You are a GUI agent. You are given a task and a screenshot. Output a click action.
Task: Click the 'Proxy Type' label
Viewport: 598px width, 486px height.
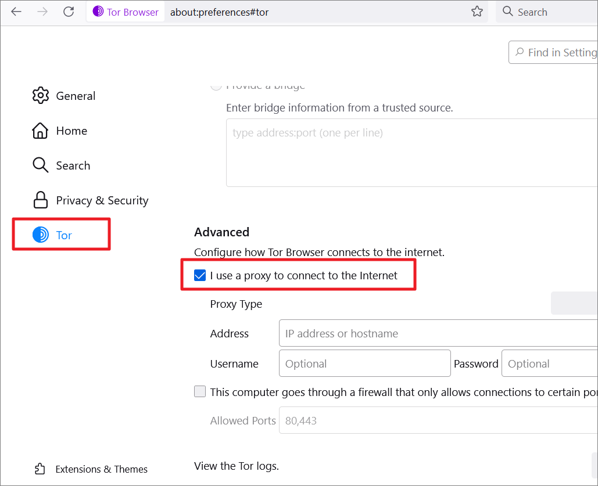236,304
